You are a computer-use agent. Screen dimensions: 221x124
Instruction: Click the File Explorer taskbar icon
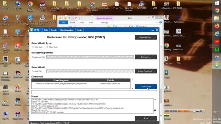[x=217, y=18]
